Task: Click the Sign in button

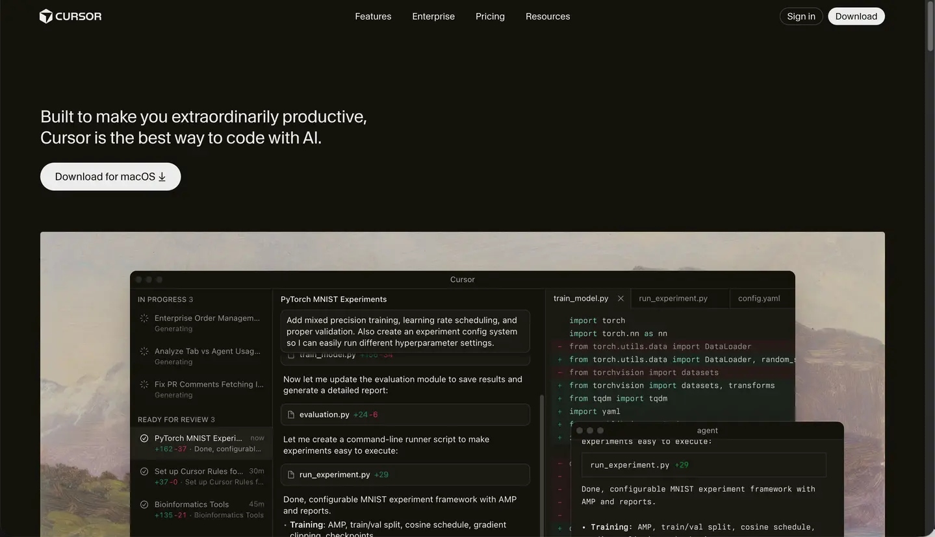Action: pyautogui.click(x=801, y=16)
